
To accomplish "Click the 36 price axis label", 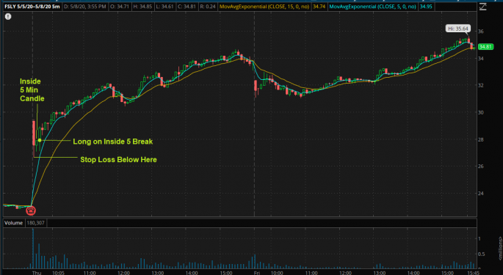I will pos(480,32).
